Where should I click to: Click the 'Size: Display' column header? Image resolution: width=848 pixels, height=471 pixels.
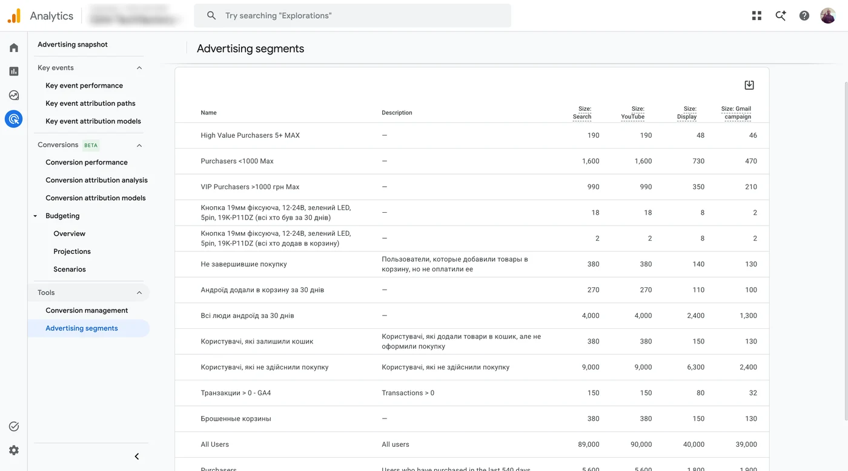click(687, 112)
